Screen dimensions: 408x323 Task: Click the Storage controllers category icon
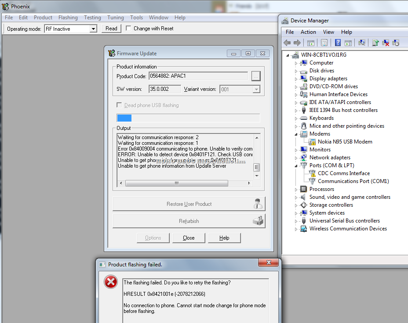tap(303, 205)
